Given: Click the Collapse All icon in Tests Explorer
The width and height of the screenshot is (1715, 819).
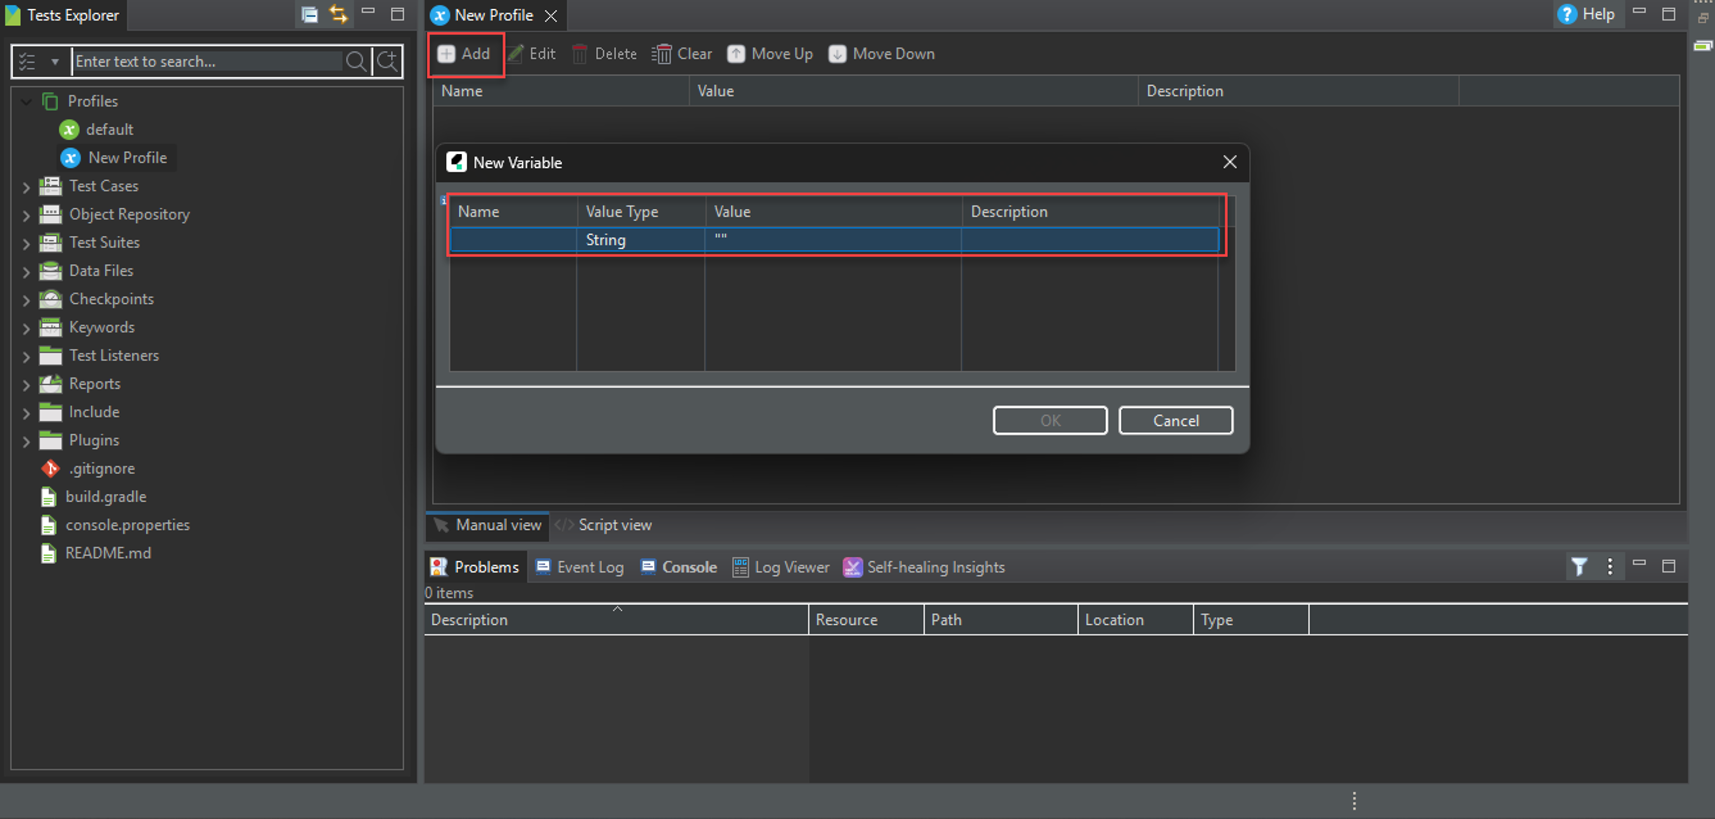Looking at the screenshot, I should [x=310, y=14].
